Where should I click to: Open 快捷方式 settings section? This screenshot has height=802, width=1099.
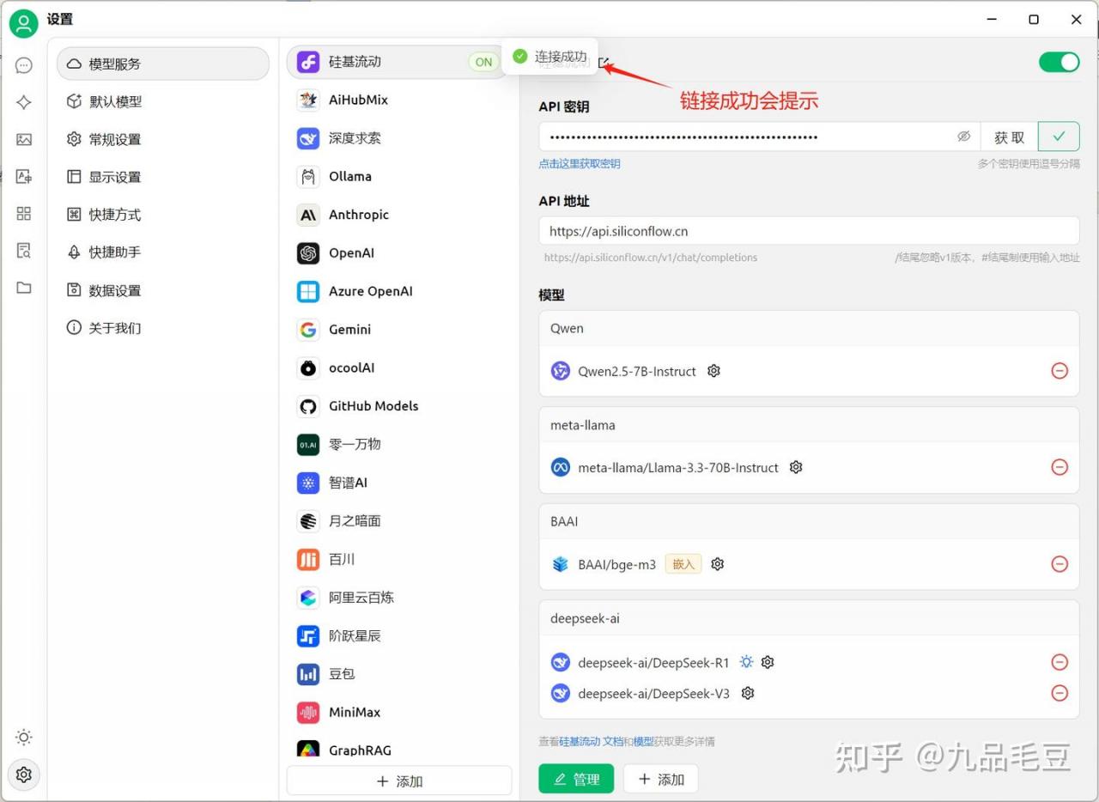pyautogui.click(x=163, y=215)
